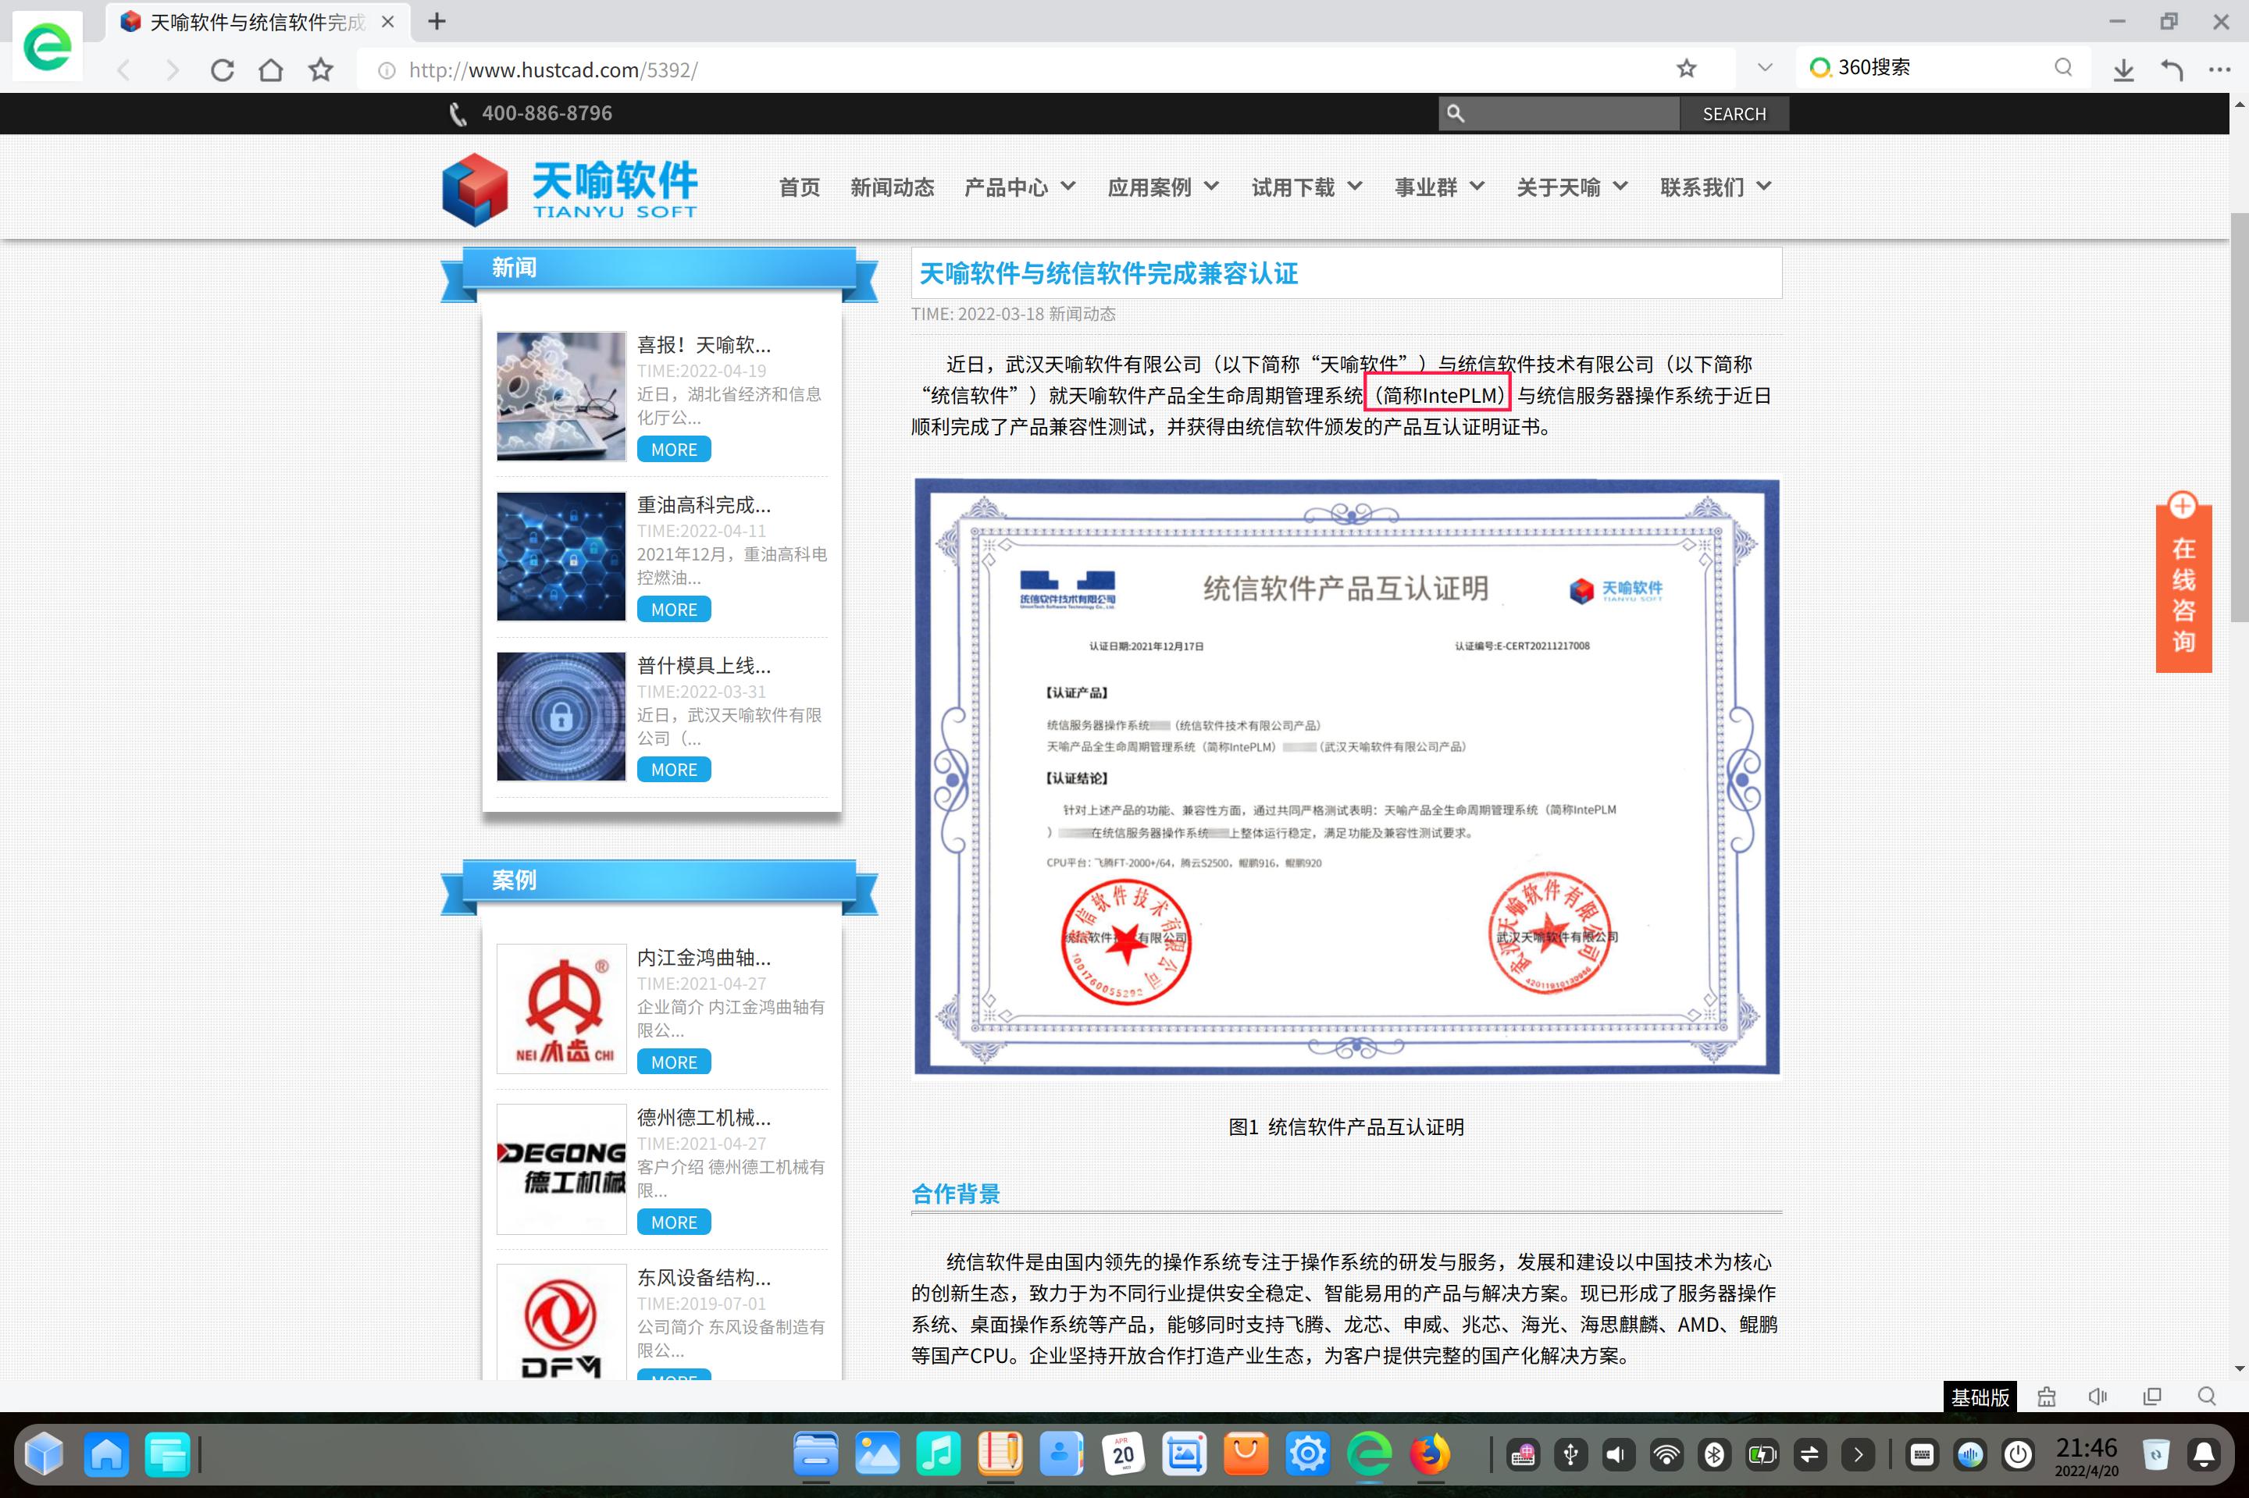Click MORE under 内江金鸿曲轴 case
Image resolution: width=2249 pixels, height=1498 pixels.
click(674, 1062)
